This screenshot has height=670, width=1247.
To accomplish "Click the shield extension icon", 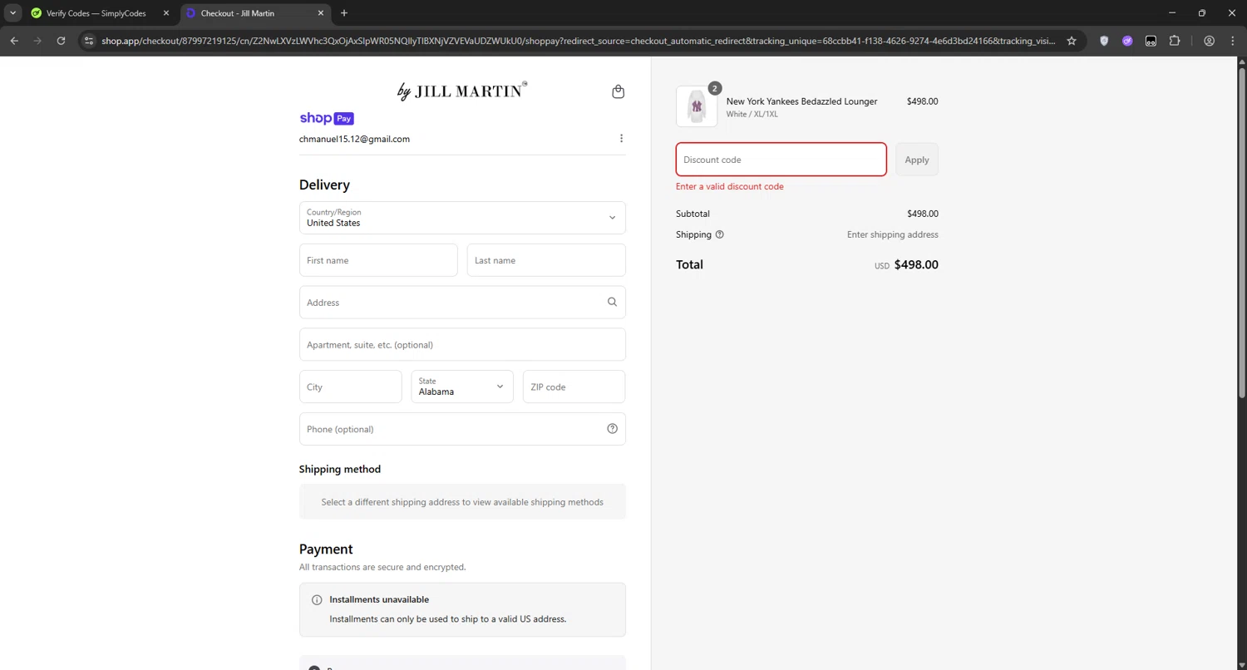I will point(1104,41).
